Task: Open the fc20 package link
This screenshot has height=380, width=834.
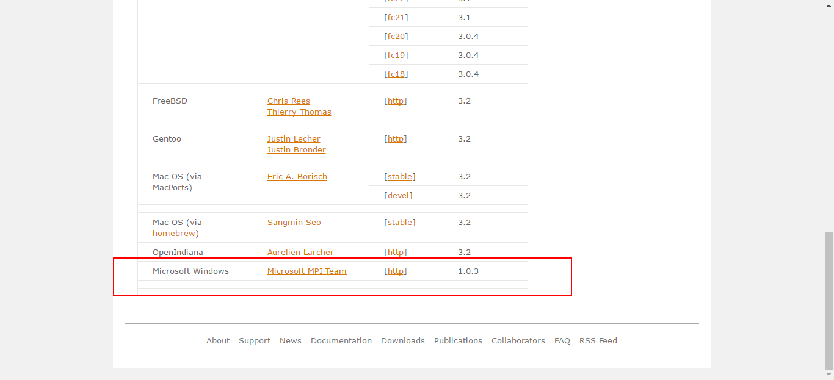Action: (x=396, y=36)
